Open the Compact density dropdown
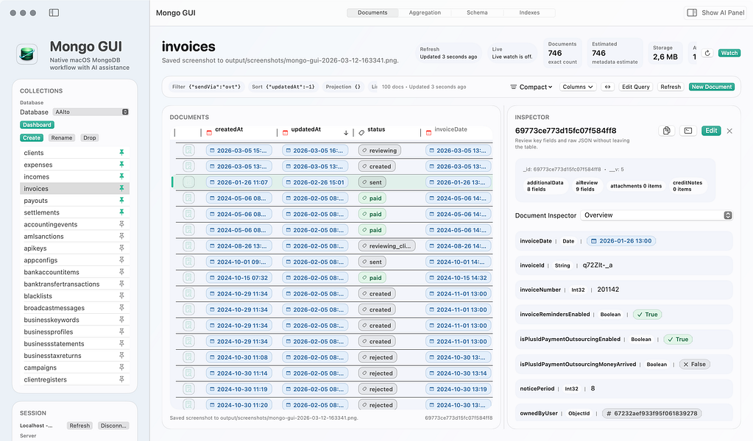The image size is (753, 441). 531,87
